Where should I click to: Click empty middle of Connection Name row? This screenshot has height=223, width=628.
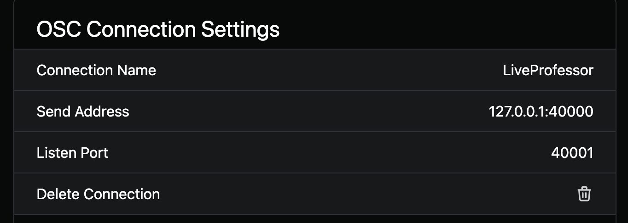(322, 70)
